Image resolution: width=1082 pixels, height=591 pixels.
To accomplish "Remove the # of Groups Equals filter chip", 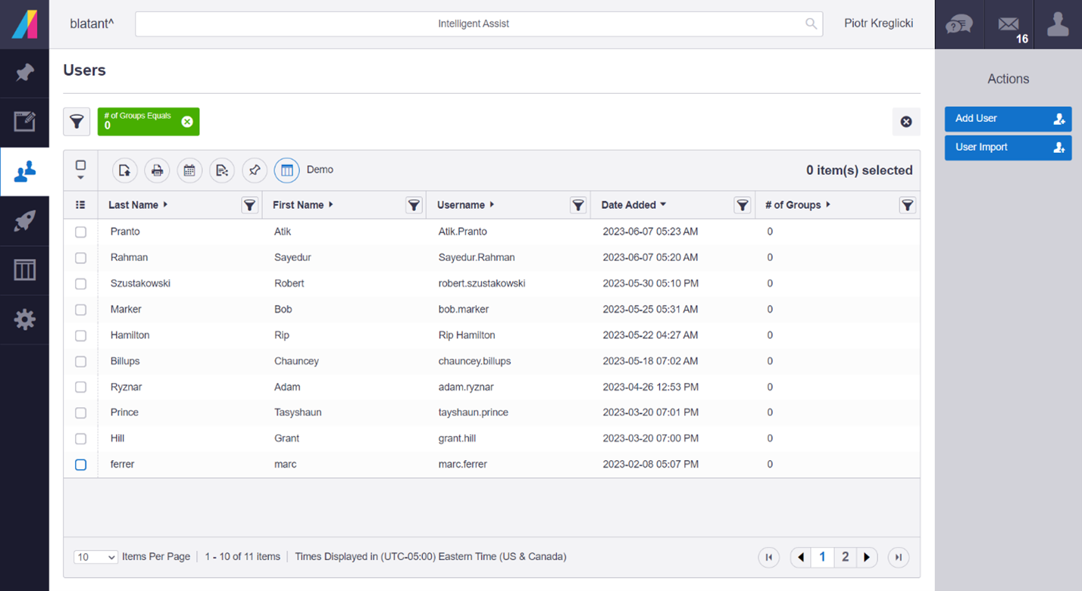I will pos(187,122).
